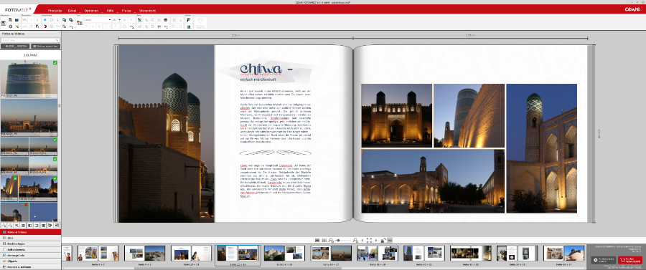This screenshot has height=270, width=646.
Task: Open the font size dropdown
Action: [x=116, y=20]
